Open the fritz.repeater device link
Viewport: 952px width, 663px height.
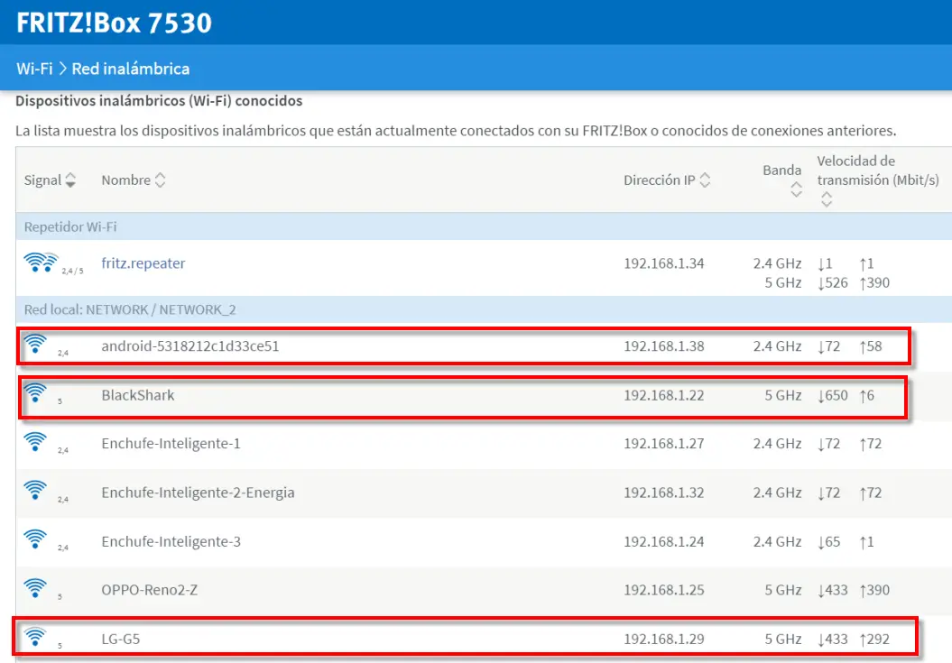pos(143,262)
